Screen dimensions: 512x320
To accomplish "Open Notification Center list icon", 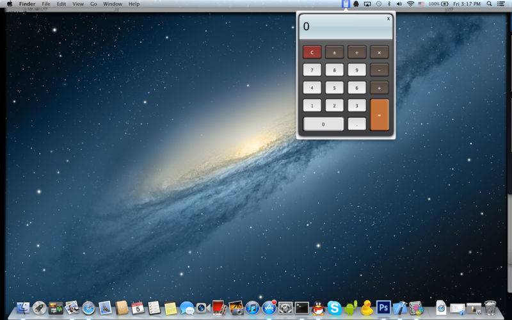I will pos(500,4).
